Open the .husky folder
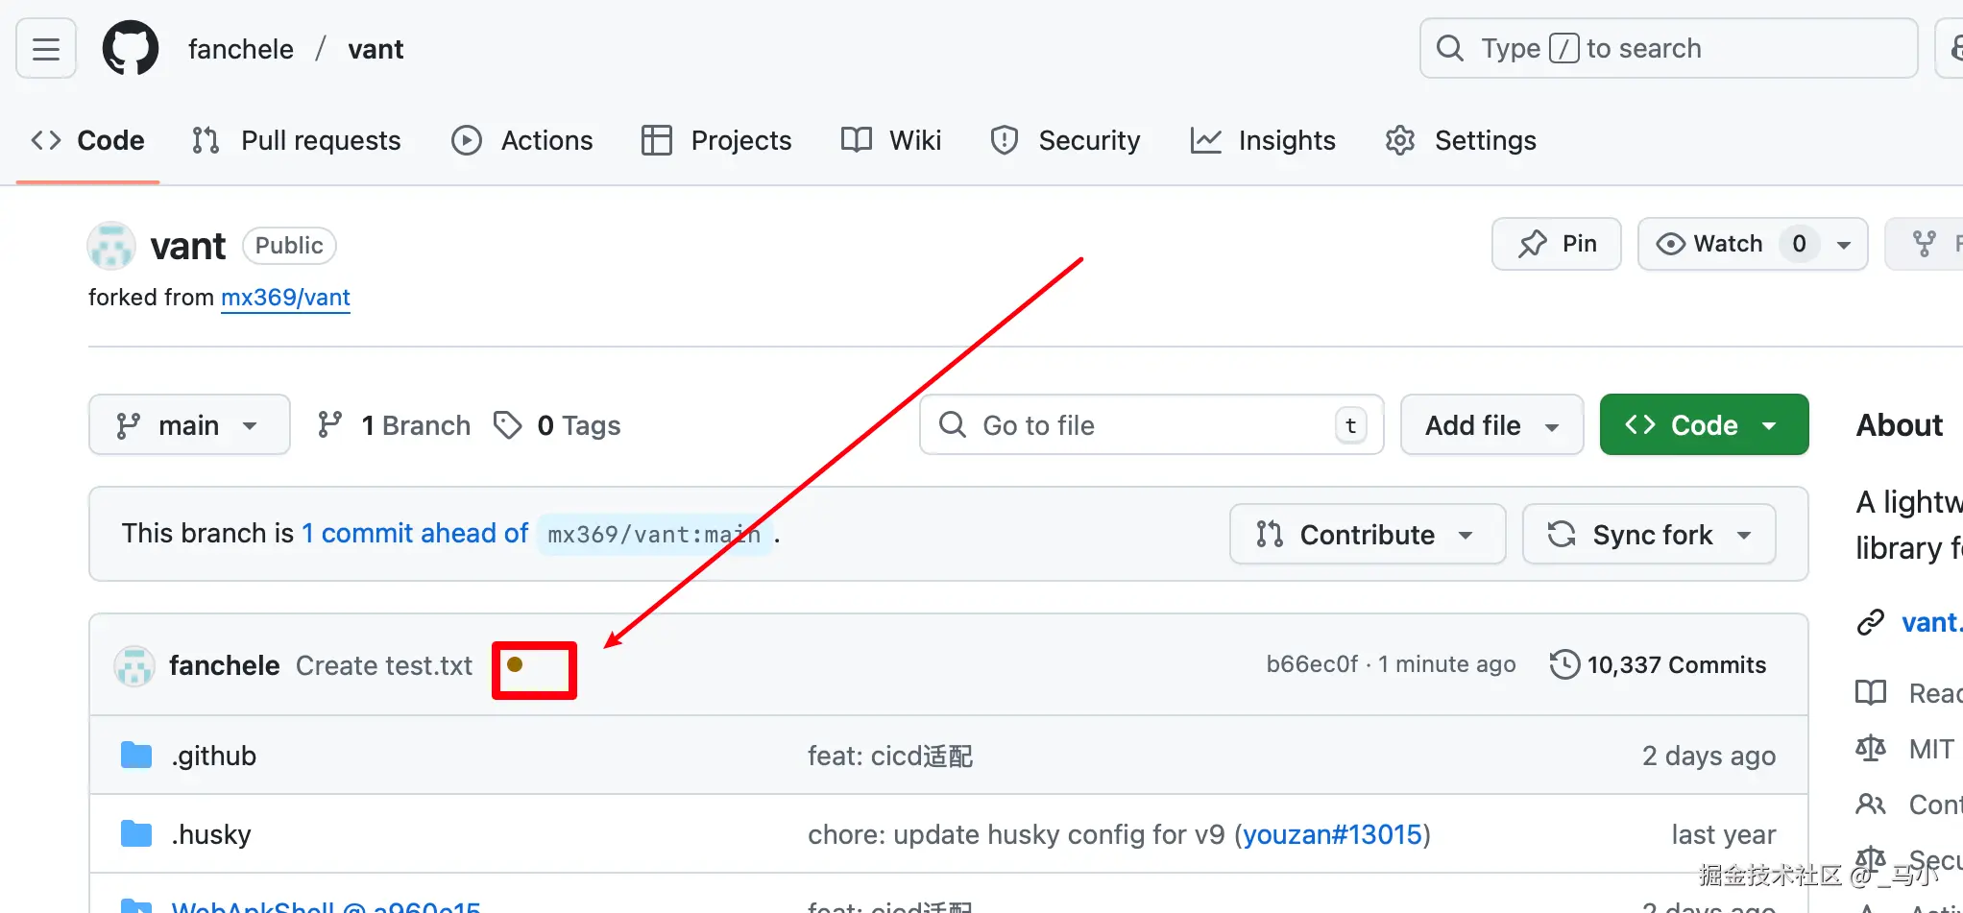1963x913 pixels. (x=210, y=834)
